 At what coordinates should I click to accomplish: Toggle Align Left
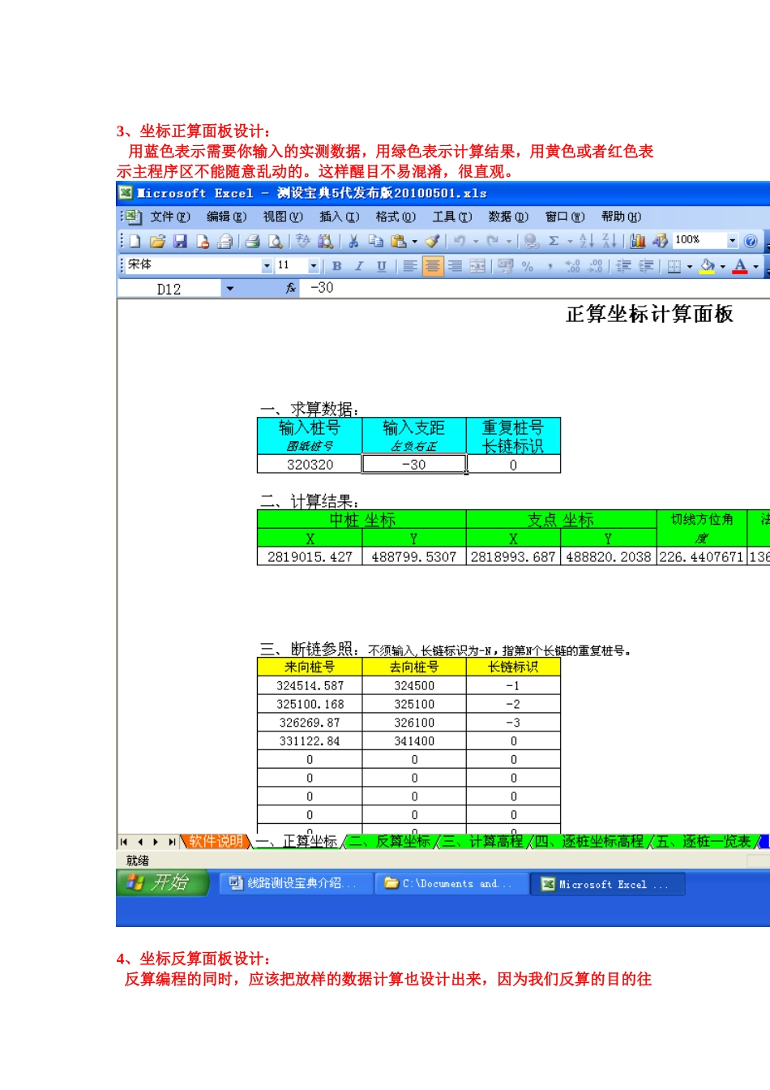(410, 266)
